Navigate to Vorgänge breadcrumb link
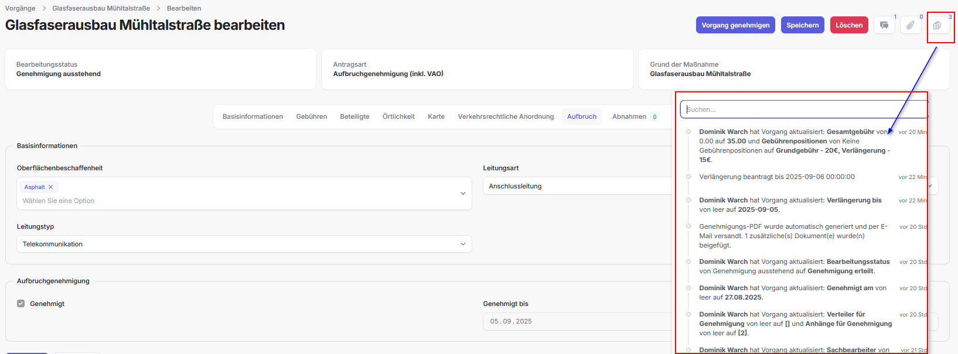Image resolution: width=958 pixels, height=354 pixels. click(x=21, y=8)
